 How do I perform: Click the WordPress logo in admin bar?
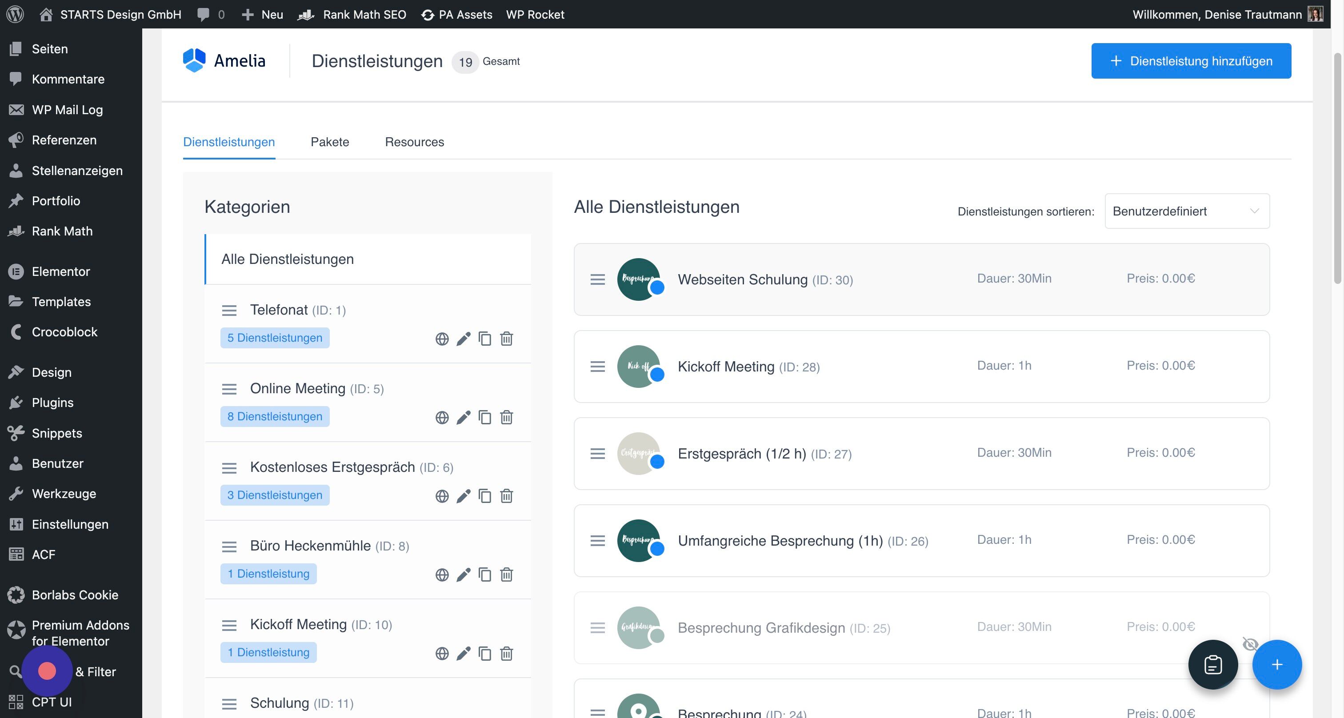(15, 14)
